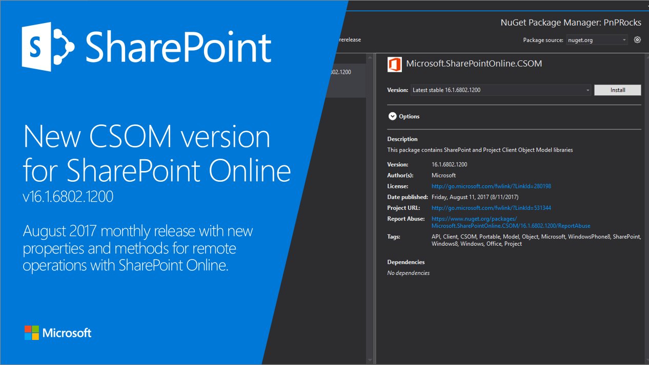Open the Package source dropdown nuget.org
Viewport: 649px width, 365px height.
pyautogui.click(x=597, y=40)
